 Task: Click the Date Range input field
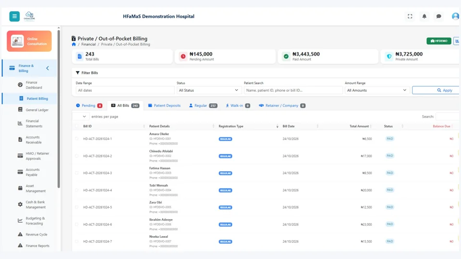(125, 91)
